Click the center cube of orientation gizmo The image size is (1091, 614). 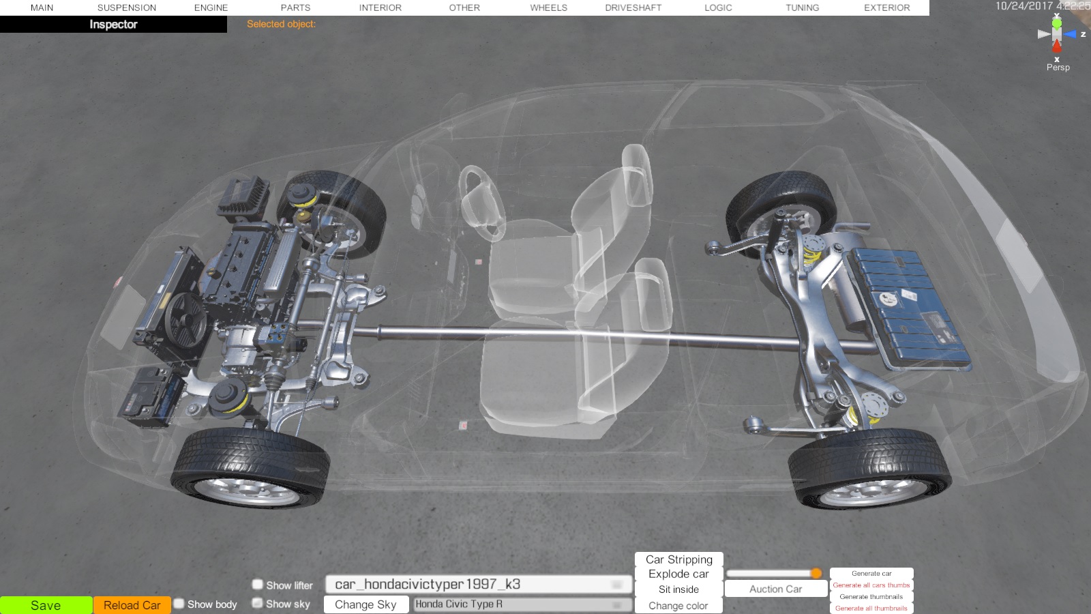point(1057,34)
